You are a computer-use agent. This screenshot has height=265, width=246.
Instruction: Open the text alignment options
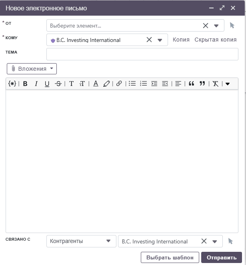pyautogui.click(x=178, y=84)
